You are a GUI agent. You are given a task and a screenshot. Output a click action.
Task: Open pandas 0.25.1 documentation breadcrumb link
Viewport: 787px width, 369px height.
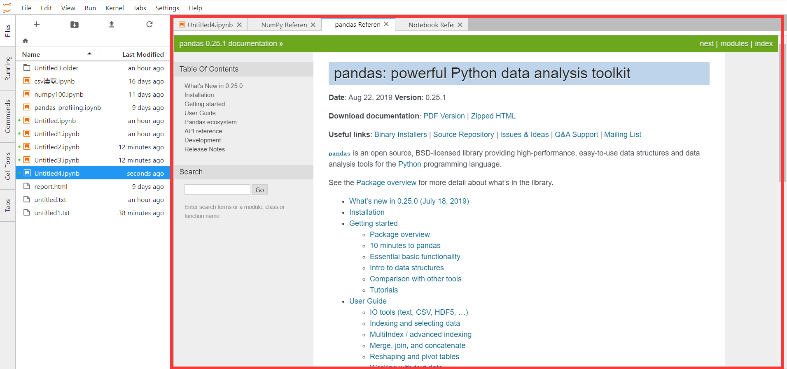point(228,44)
